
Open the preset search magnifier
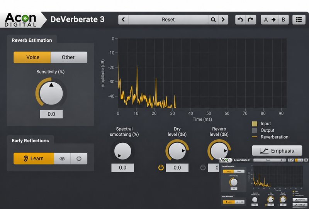pyautogui.click(x=213, y=20)
